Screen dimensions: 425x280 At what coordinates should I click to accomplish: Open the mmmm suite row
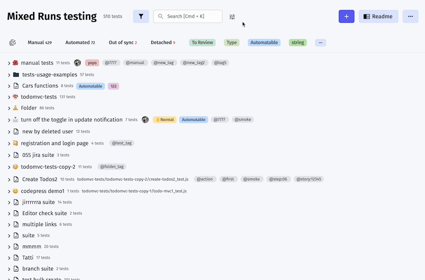tap(32, 247)
